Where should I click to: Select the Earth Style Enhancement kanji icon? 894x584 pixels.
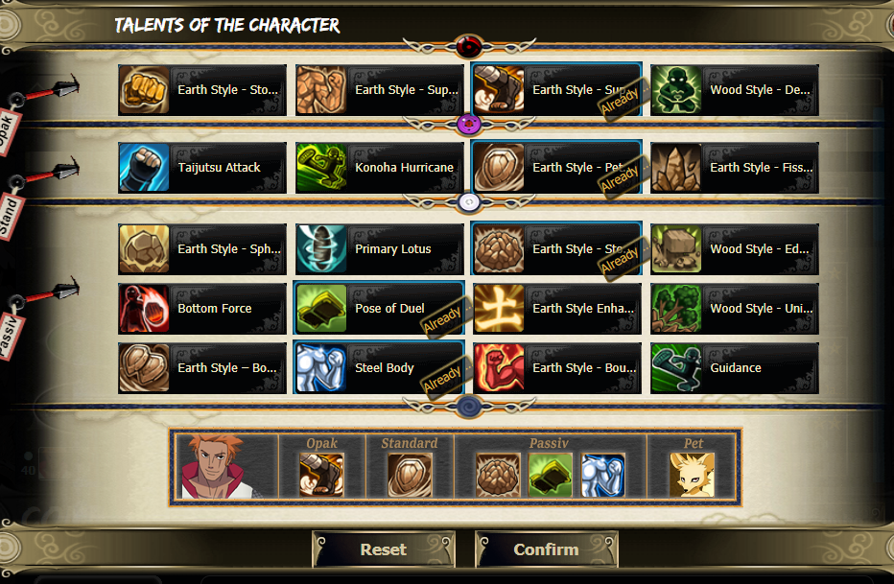coord(499,308)
